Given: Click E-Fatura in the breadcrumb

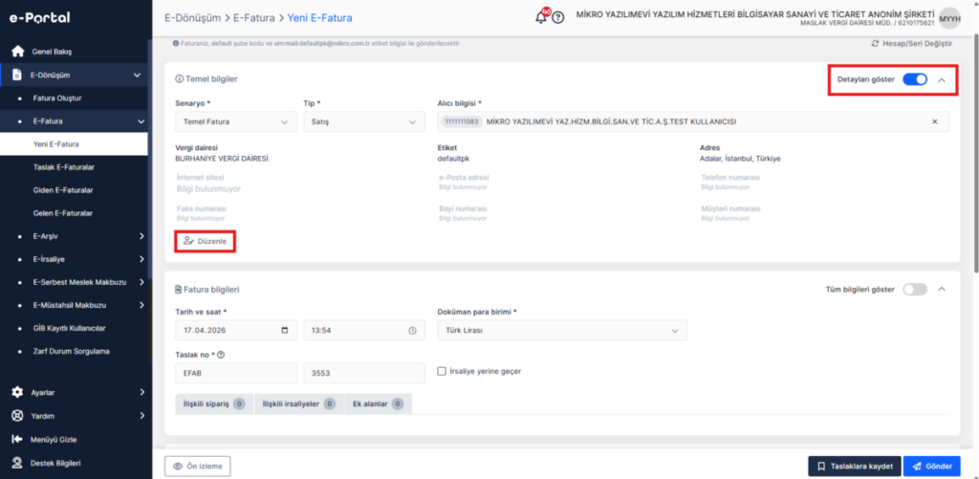Looking at the screenshot, I should pyautogui.click(x=254, y=18).
